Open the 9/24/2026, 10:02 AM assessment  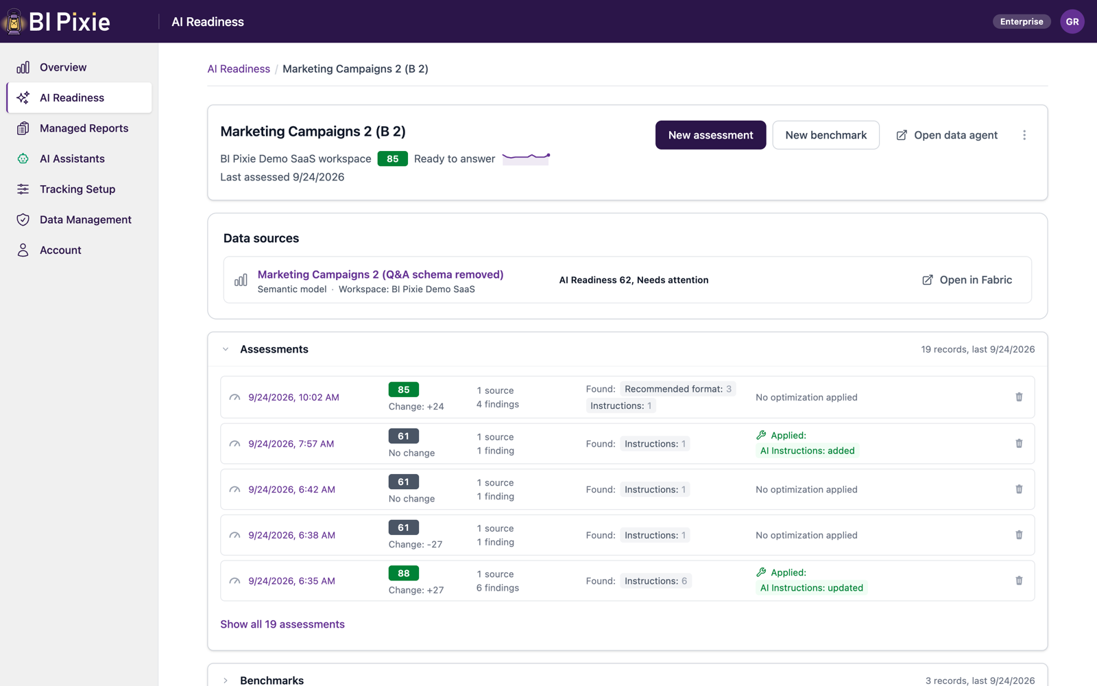(293, 397)
